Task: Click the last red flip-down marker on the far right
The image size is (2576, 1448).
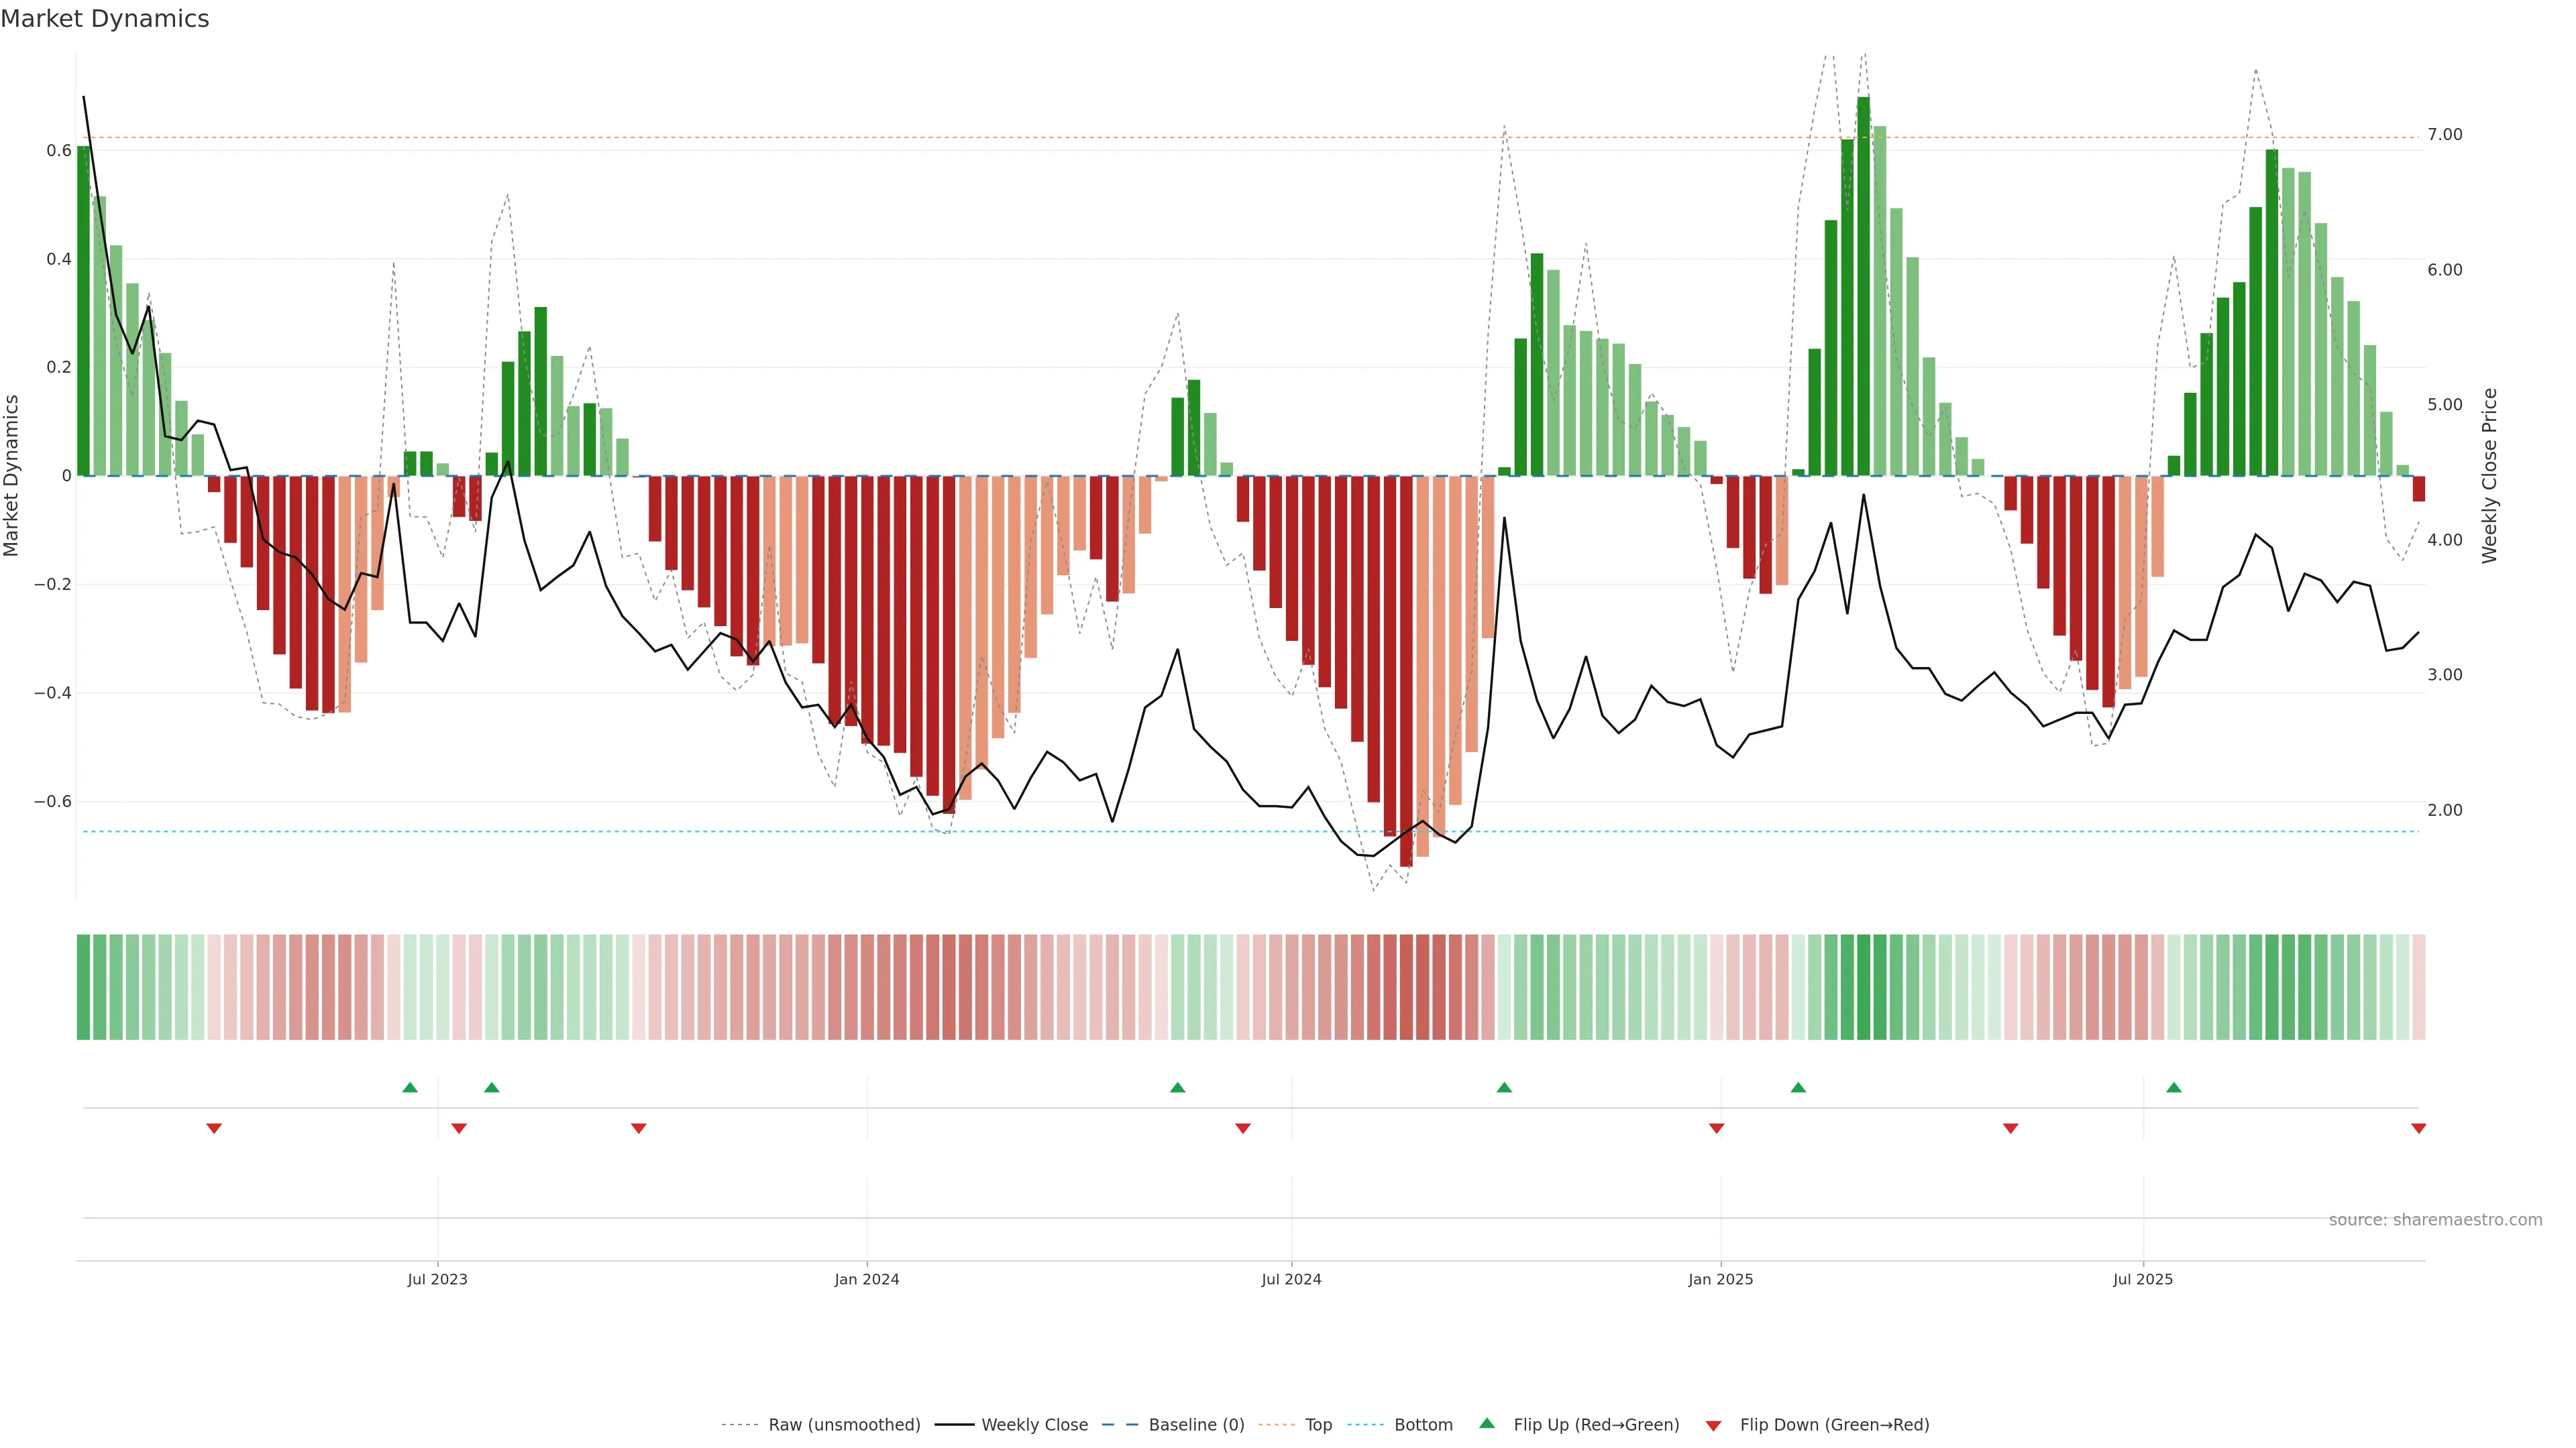Action: [2418, 1128]
